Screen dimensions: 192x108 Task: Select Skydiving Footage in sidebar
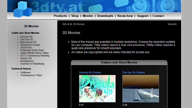[30, 45]
